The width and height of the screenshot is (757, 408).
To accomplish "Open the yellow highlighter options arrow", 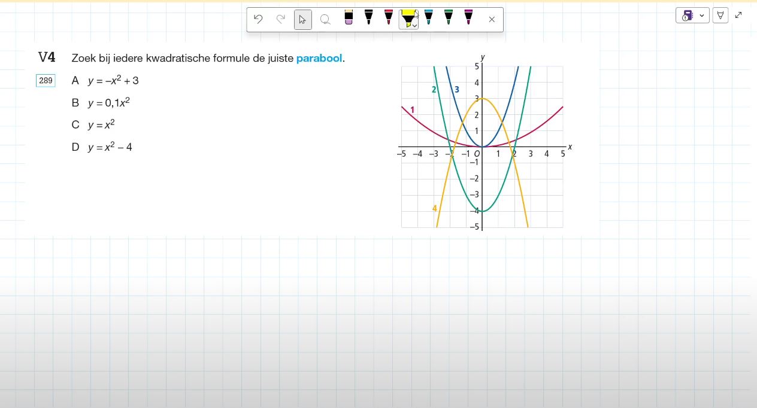I will 415,26.
